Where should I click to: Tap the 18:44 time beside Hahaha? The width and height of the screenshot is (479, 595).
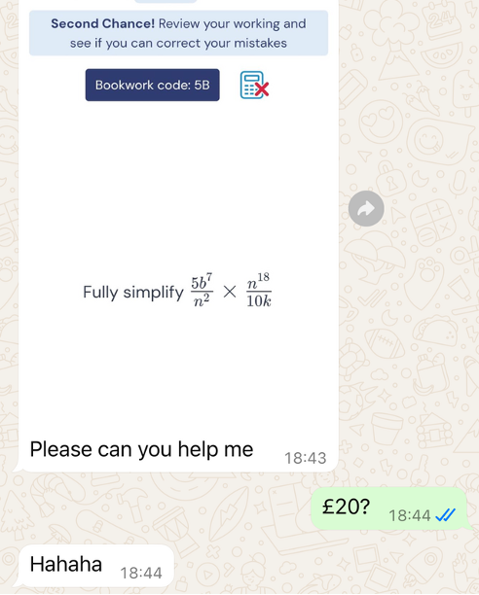click(141, 573)
